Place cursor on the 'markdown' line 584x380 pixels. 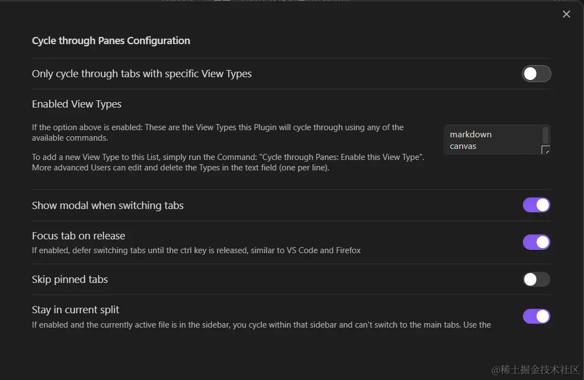[x=471, y=134]
